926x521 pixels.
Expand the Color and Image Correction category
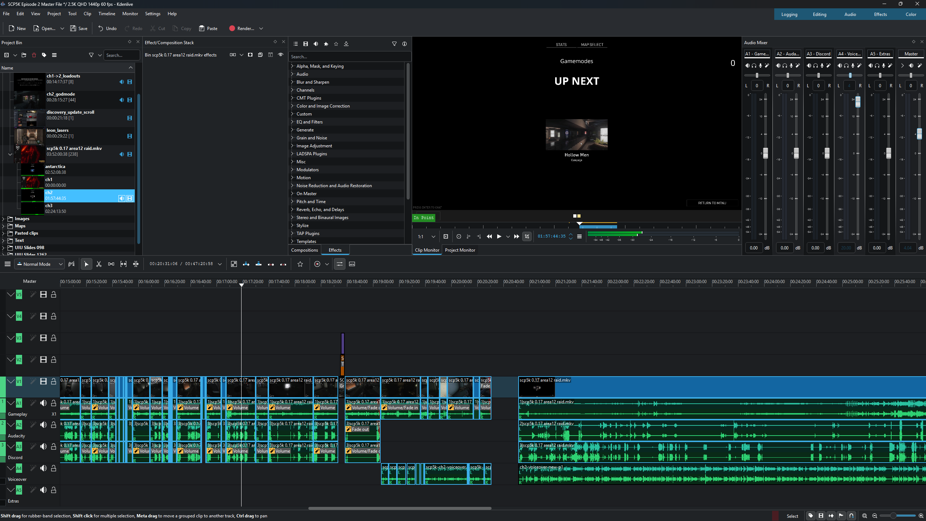292,106
